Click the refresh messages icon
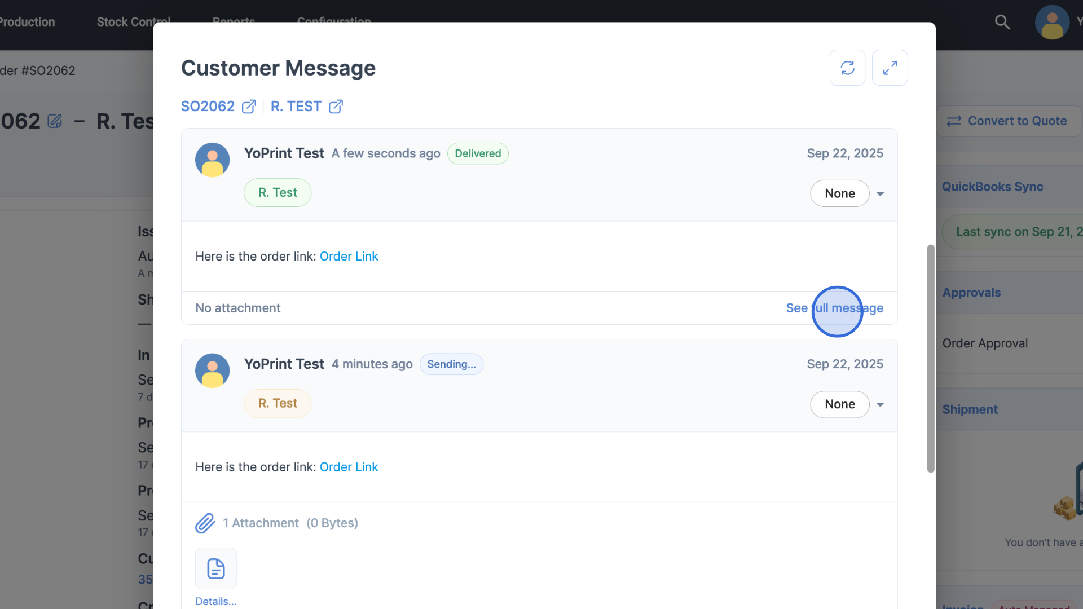 click(847, 68)
